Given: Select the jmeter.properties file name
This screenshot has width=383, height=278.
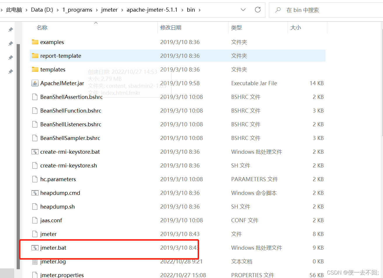Looking at the screenshot, I should [x=62, y=275].
